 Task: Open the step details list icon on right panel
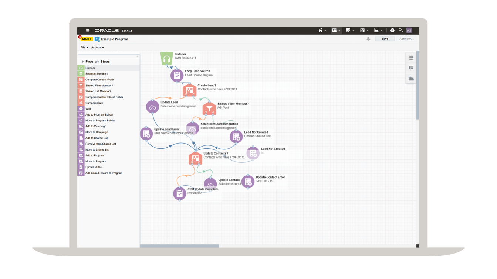[x=411, y=58]
